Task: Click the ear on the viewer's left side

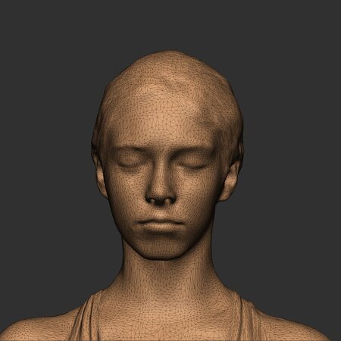Action: click(x=99, y=174)
